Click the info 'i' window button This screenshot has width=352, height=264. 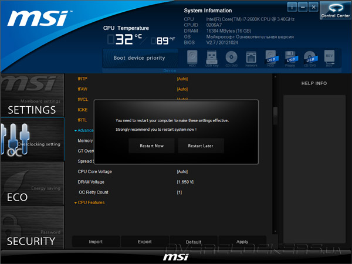pos(292,7)
